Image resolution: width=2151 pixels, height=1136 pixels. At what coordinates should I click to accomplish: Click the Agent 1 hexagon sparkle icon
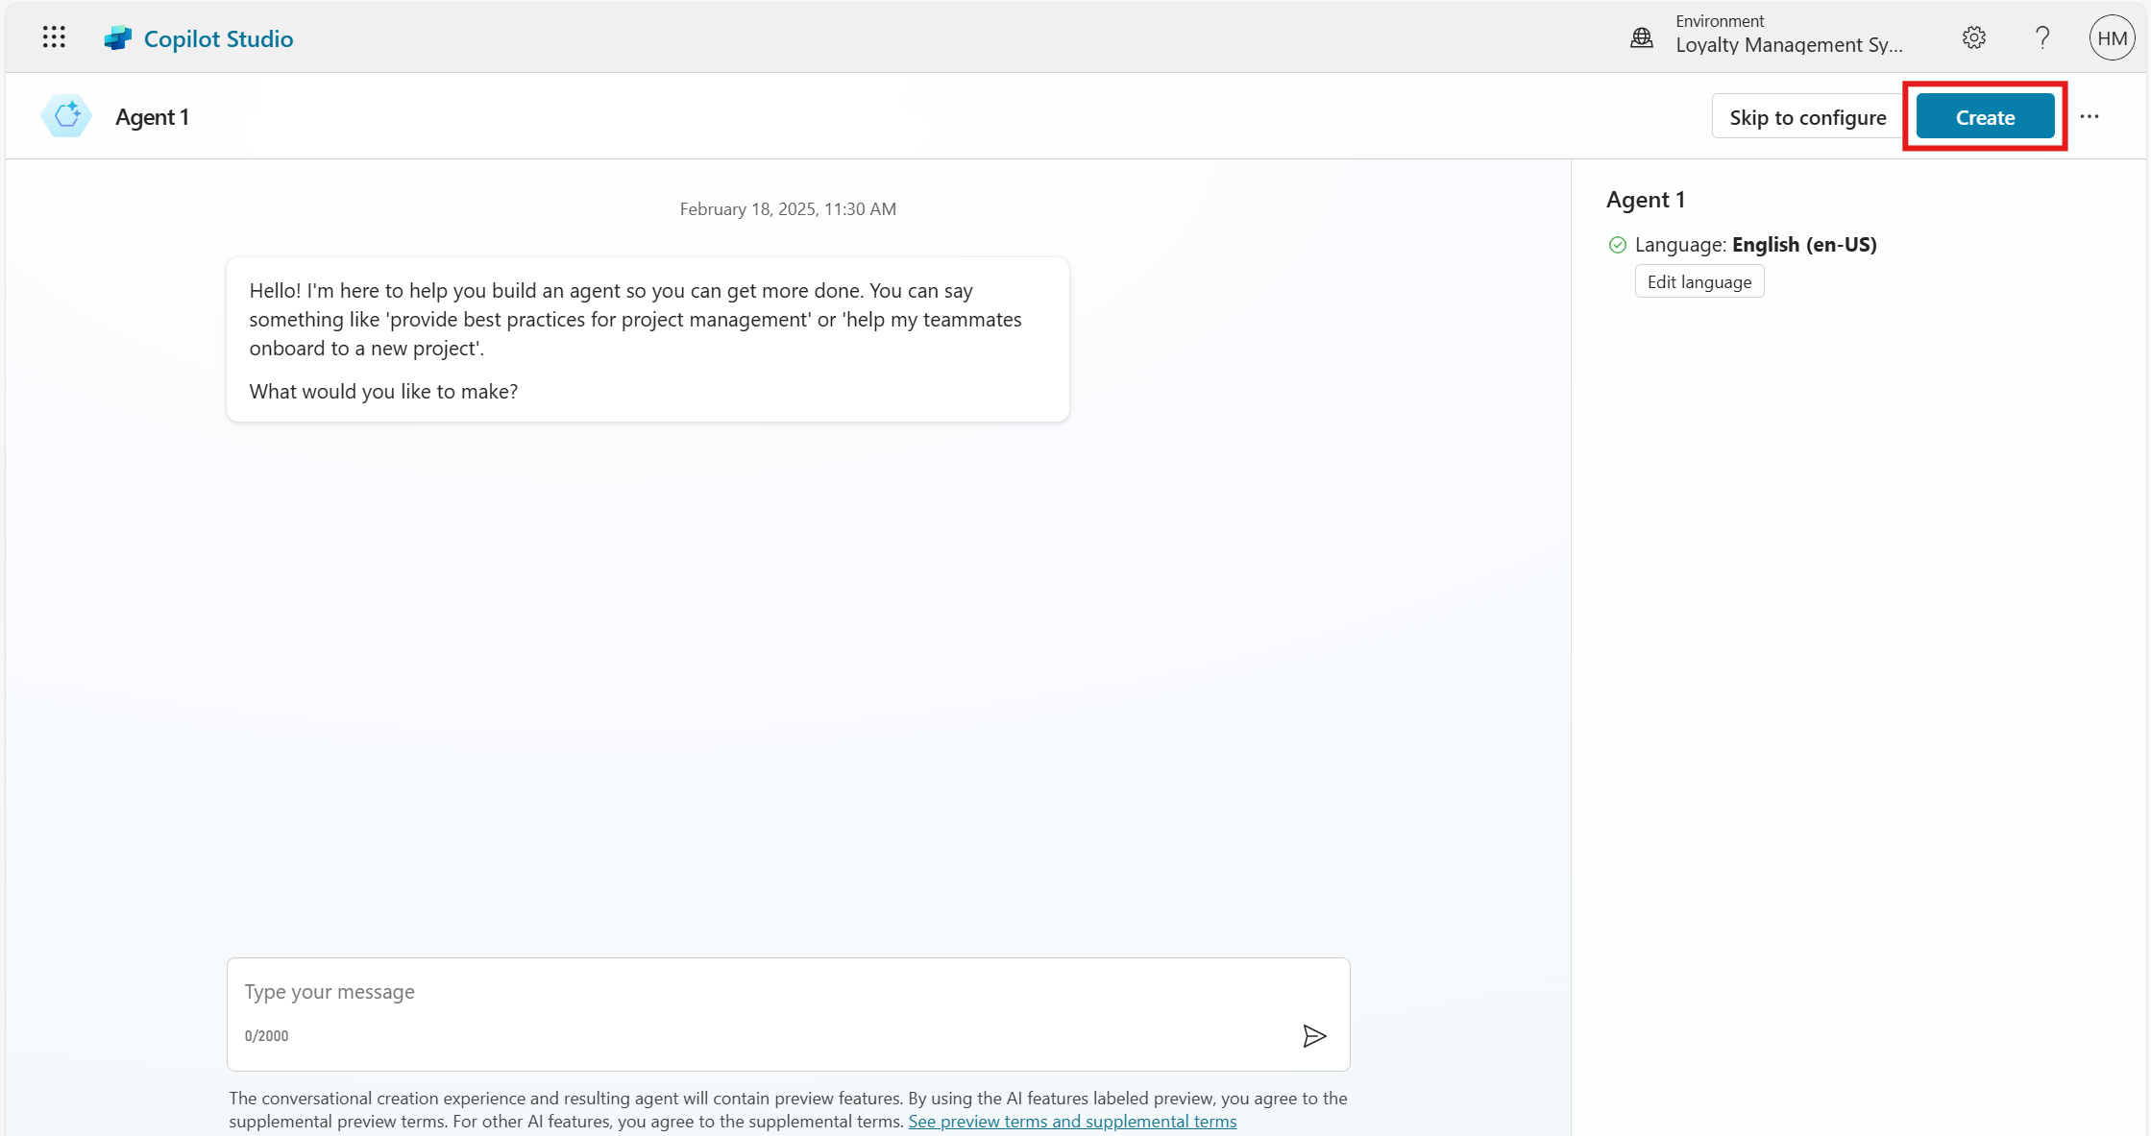[x=66, y=116]
